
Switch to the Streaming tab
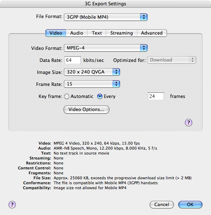121,33
